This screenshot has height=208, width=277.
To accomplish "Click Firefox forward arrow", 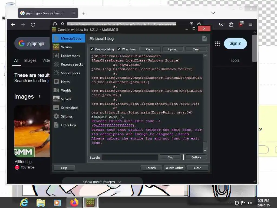I will (23, 24).
